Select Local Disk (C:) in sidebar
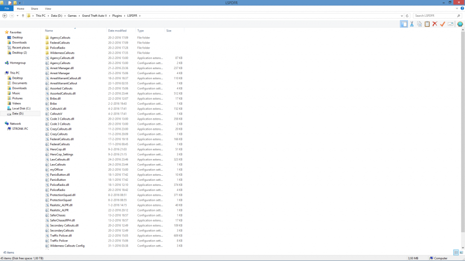The width and height of the screenshot is (465, 261). [x=21, y=108]
